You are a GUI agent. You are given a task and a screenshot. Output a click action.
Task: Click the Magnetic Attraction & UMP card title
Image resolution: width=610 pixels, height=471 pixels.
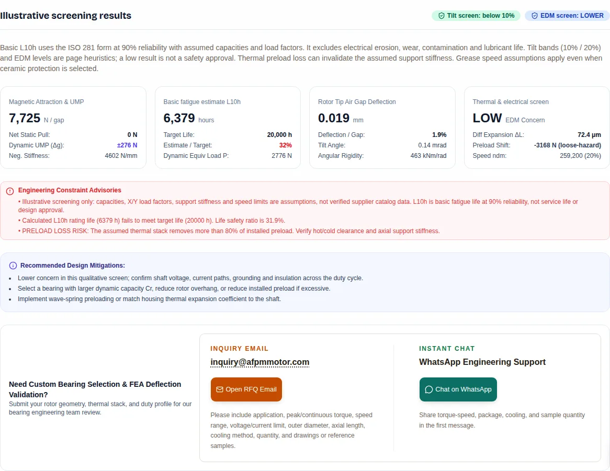(x=46, y=102)
